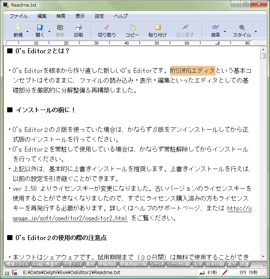
Task: Open the 編集 menu
Action: [x=42, y=16]
